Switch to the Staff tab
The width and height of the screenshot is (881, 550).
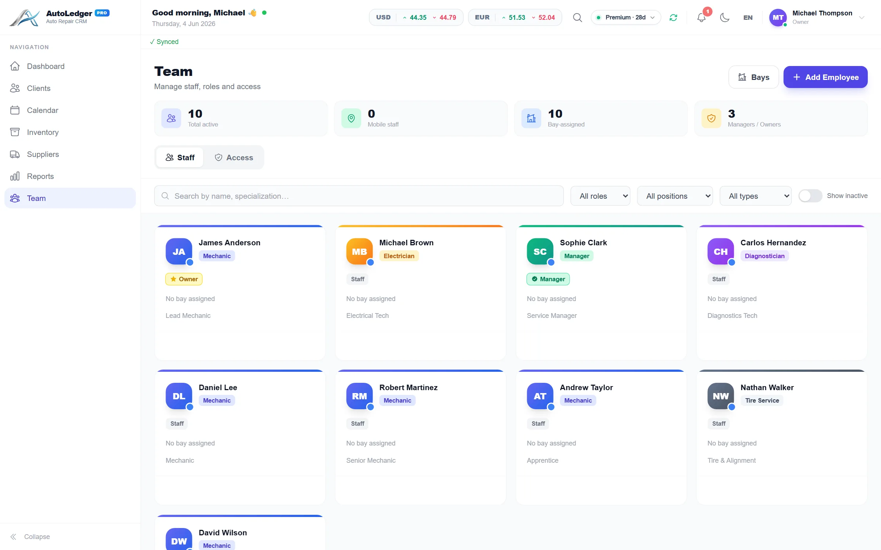coord(180,157)
